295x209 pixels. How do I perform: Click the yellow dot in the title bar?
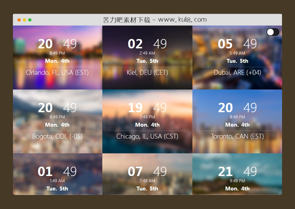coord(24,20)
